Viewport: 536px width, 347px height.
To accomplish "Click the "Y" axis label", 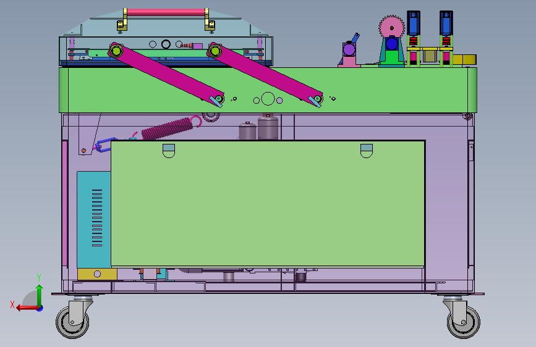I will (39, 278).
